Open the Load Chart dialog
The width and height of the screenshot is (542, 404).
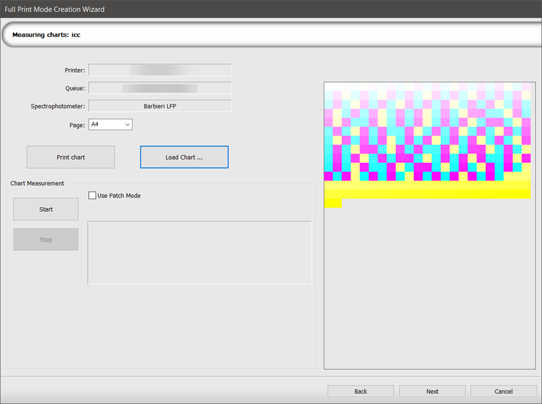[183, 157]
